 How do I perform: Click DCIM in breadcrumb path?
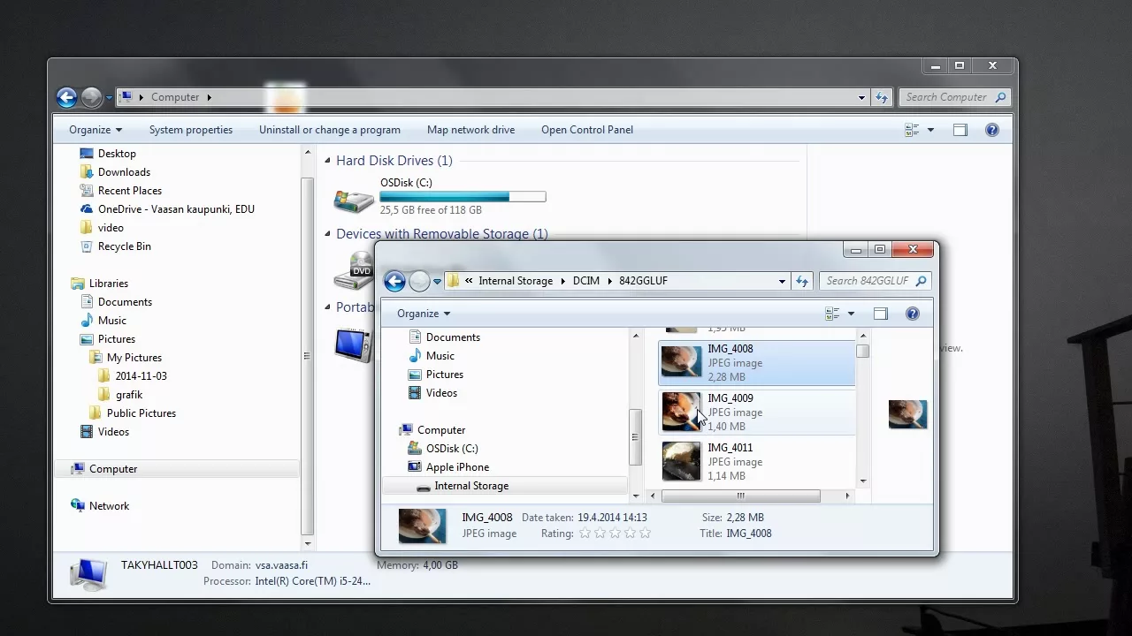tap(586, 281)
